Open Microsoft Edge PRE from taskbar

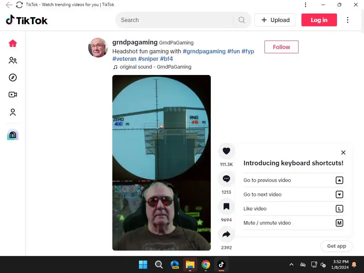coord(175,264)
